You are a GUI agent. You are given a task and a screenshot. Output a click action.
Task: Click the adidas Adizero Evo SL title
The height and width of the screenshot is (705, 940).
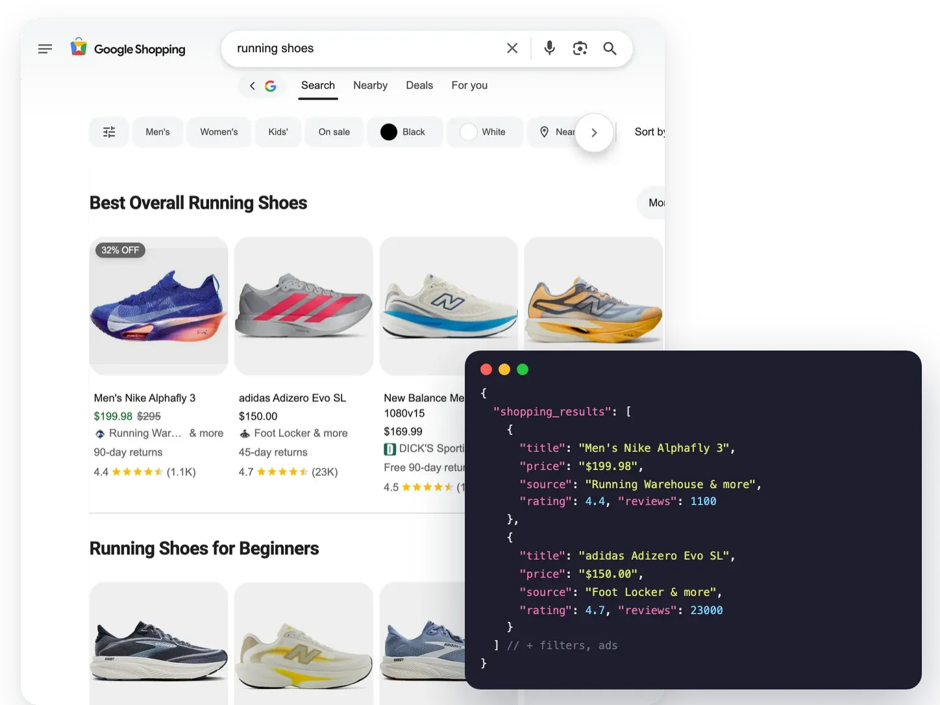click(292, 398)
